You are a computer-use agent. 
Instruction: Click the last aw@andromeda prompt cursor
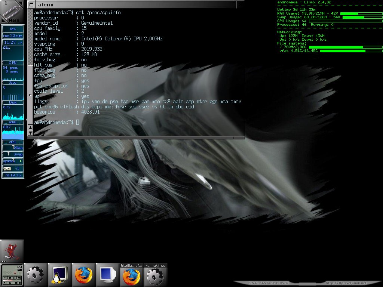click(77, 122)
